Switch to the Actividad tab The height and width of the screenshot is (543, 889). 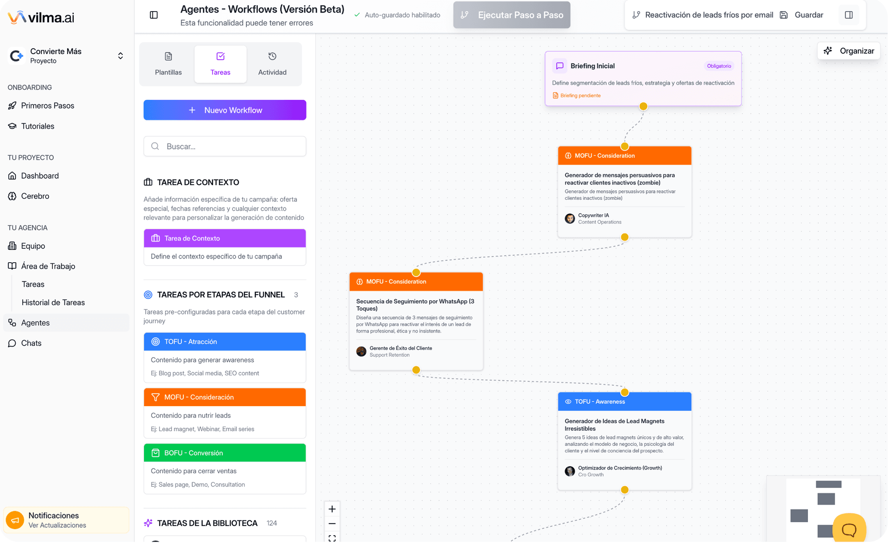[x=272, y=63]
